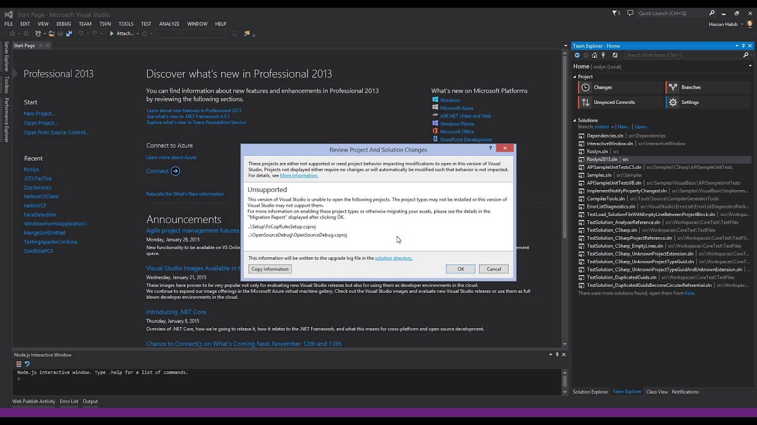Image resolution: width=757 pixels, height=425 pixels.
Task: Open search work items dropdown arrow
Action: click(751, 55)
